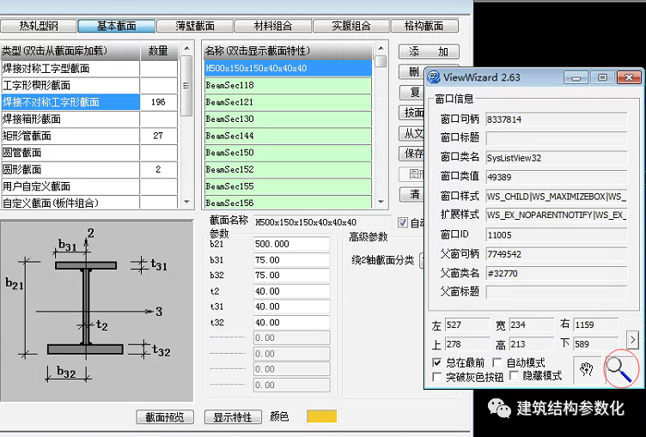
Task: Click the b31 parameter field
Action: [292, 260]
